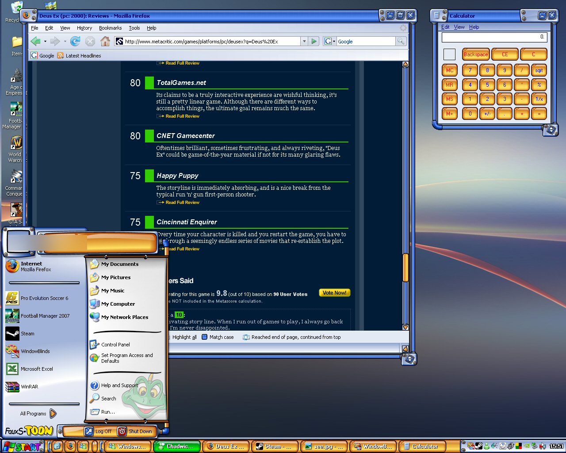Go to the Firefox Home page icon
This screenshot has width=566, height=453.
[105, 42]
